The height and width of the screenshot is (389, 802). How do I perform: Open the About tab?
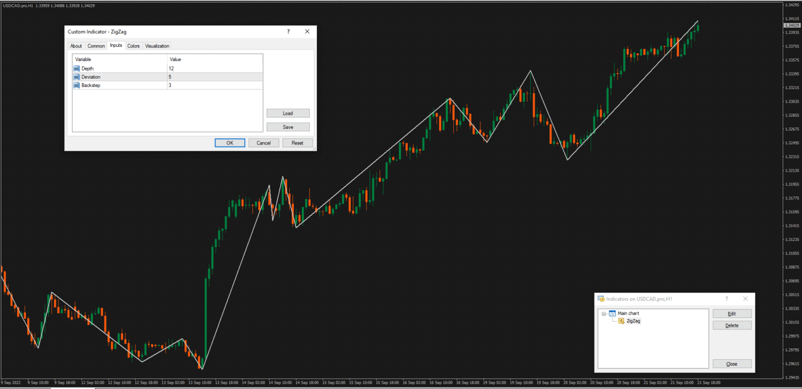point(76,45)
